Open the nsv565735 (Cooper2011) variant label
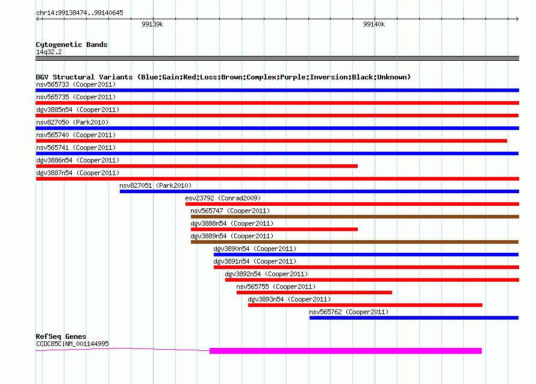The height and width of the screenshot is (384, 536). click(x=76, y=97)
